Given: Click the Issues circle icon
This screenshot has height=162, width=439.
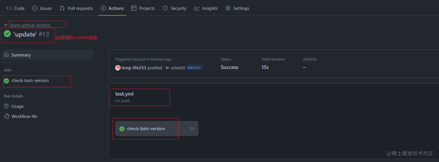Looking at the screenshot, I should click(x=35, y=8).
